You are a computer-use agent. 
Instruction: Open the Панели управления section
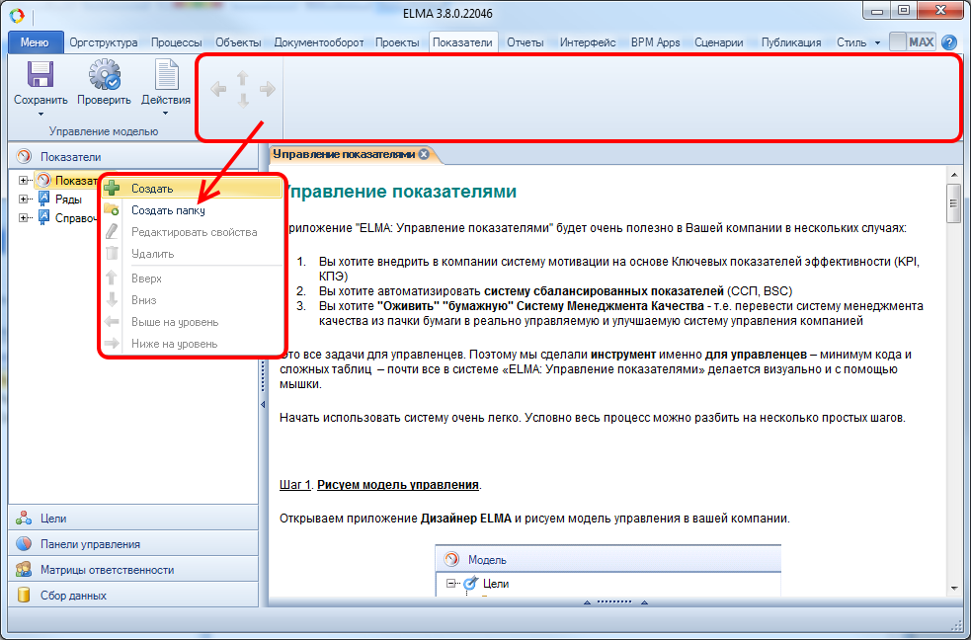[89, 543]
